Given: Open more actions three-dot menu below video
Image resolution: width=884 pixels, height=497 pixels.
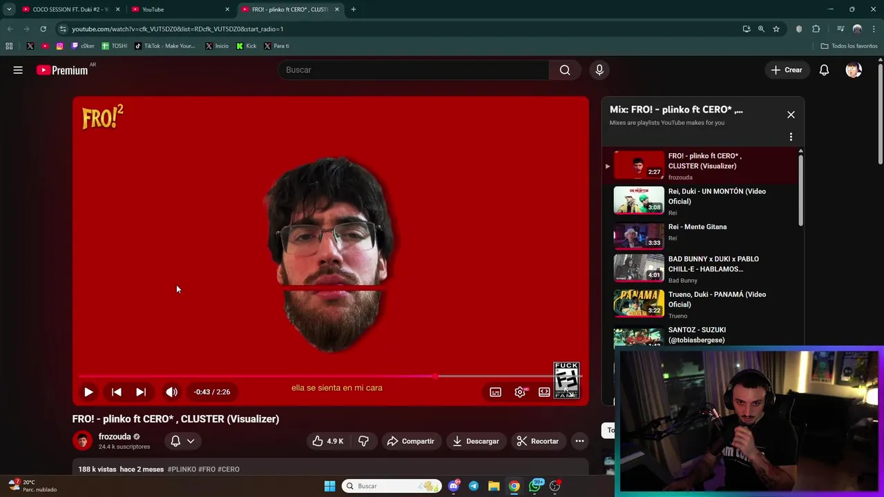Looking at the screenshot, I should [x=579, y=441].
